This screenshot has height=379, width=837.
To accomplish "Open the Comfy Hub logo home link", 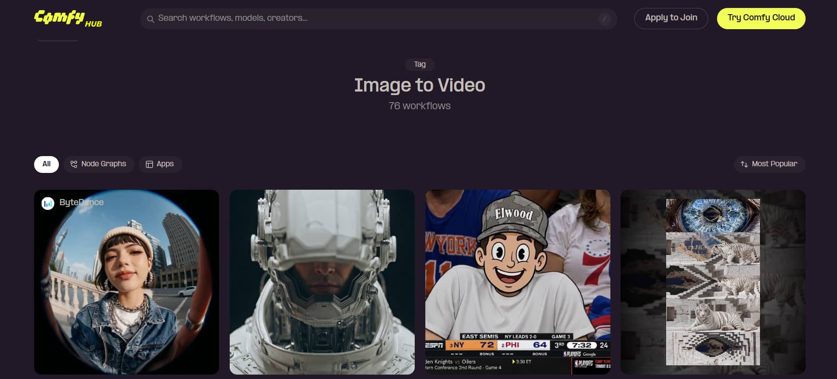I will pyautogui.click(x=68, y=19).
